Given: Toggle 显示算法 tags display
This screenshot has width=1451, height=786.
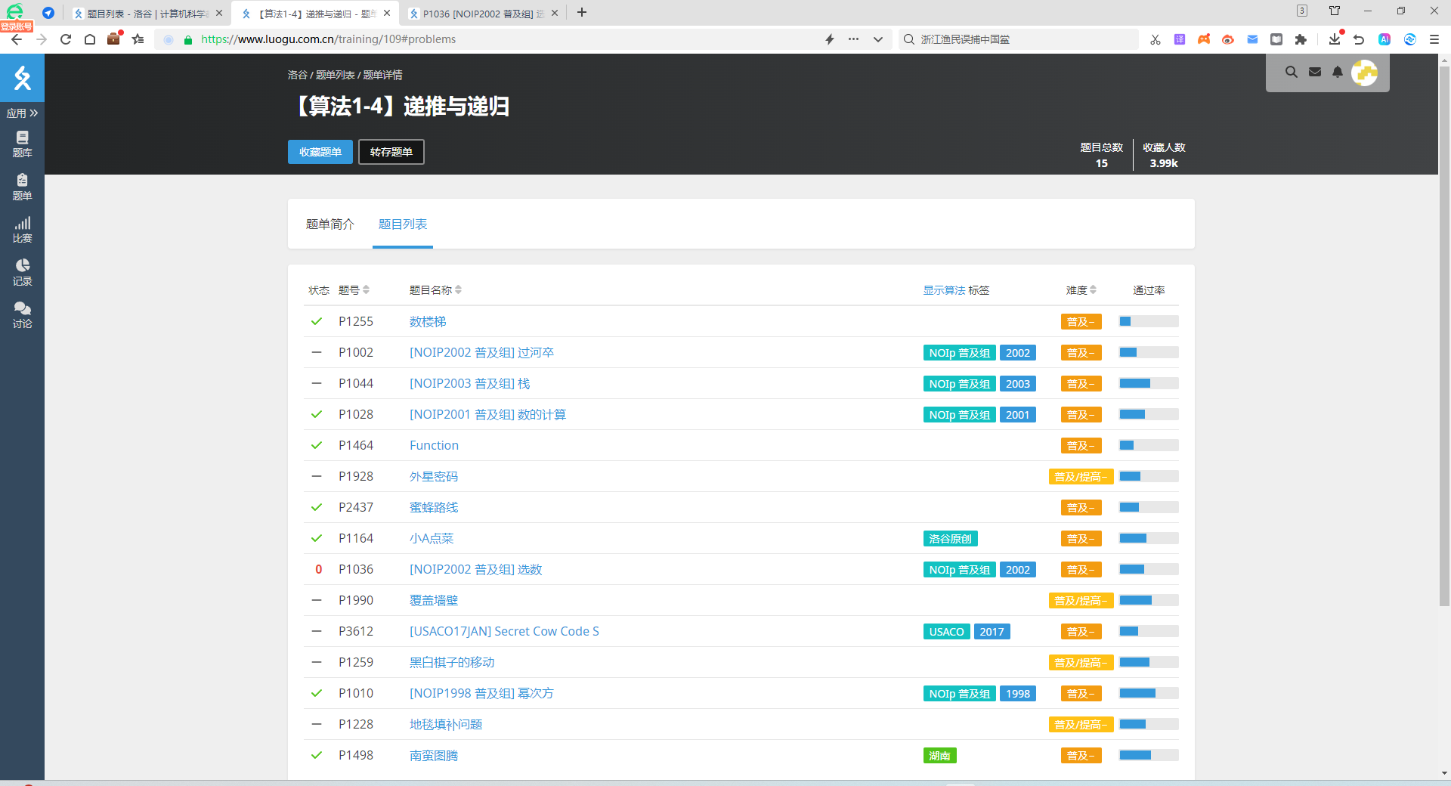Looking at the screenshot, I should (944, 290).
